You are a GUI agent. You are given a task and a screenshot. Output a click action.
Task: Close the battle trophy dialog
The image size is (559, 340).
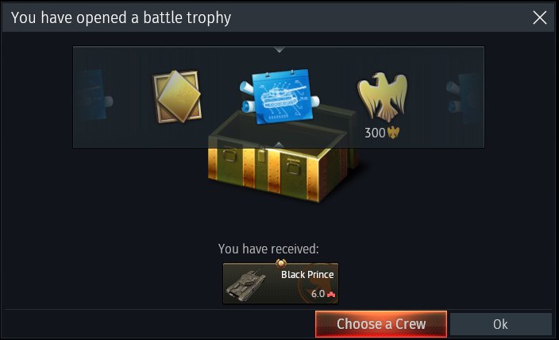(540, 17)
